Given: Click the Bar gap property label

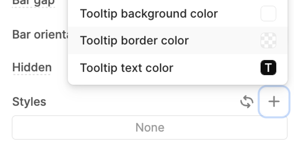Looking at the screenshot, I should (x=33, y=3).
